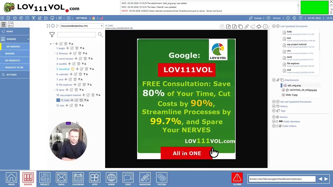Click the link chain icon above preview
This screenshot has width=333, height=187.
pos(247,26)
